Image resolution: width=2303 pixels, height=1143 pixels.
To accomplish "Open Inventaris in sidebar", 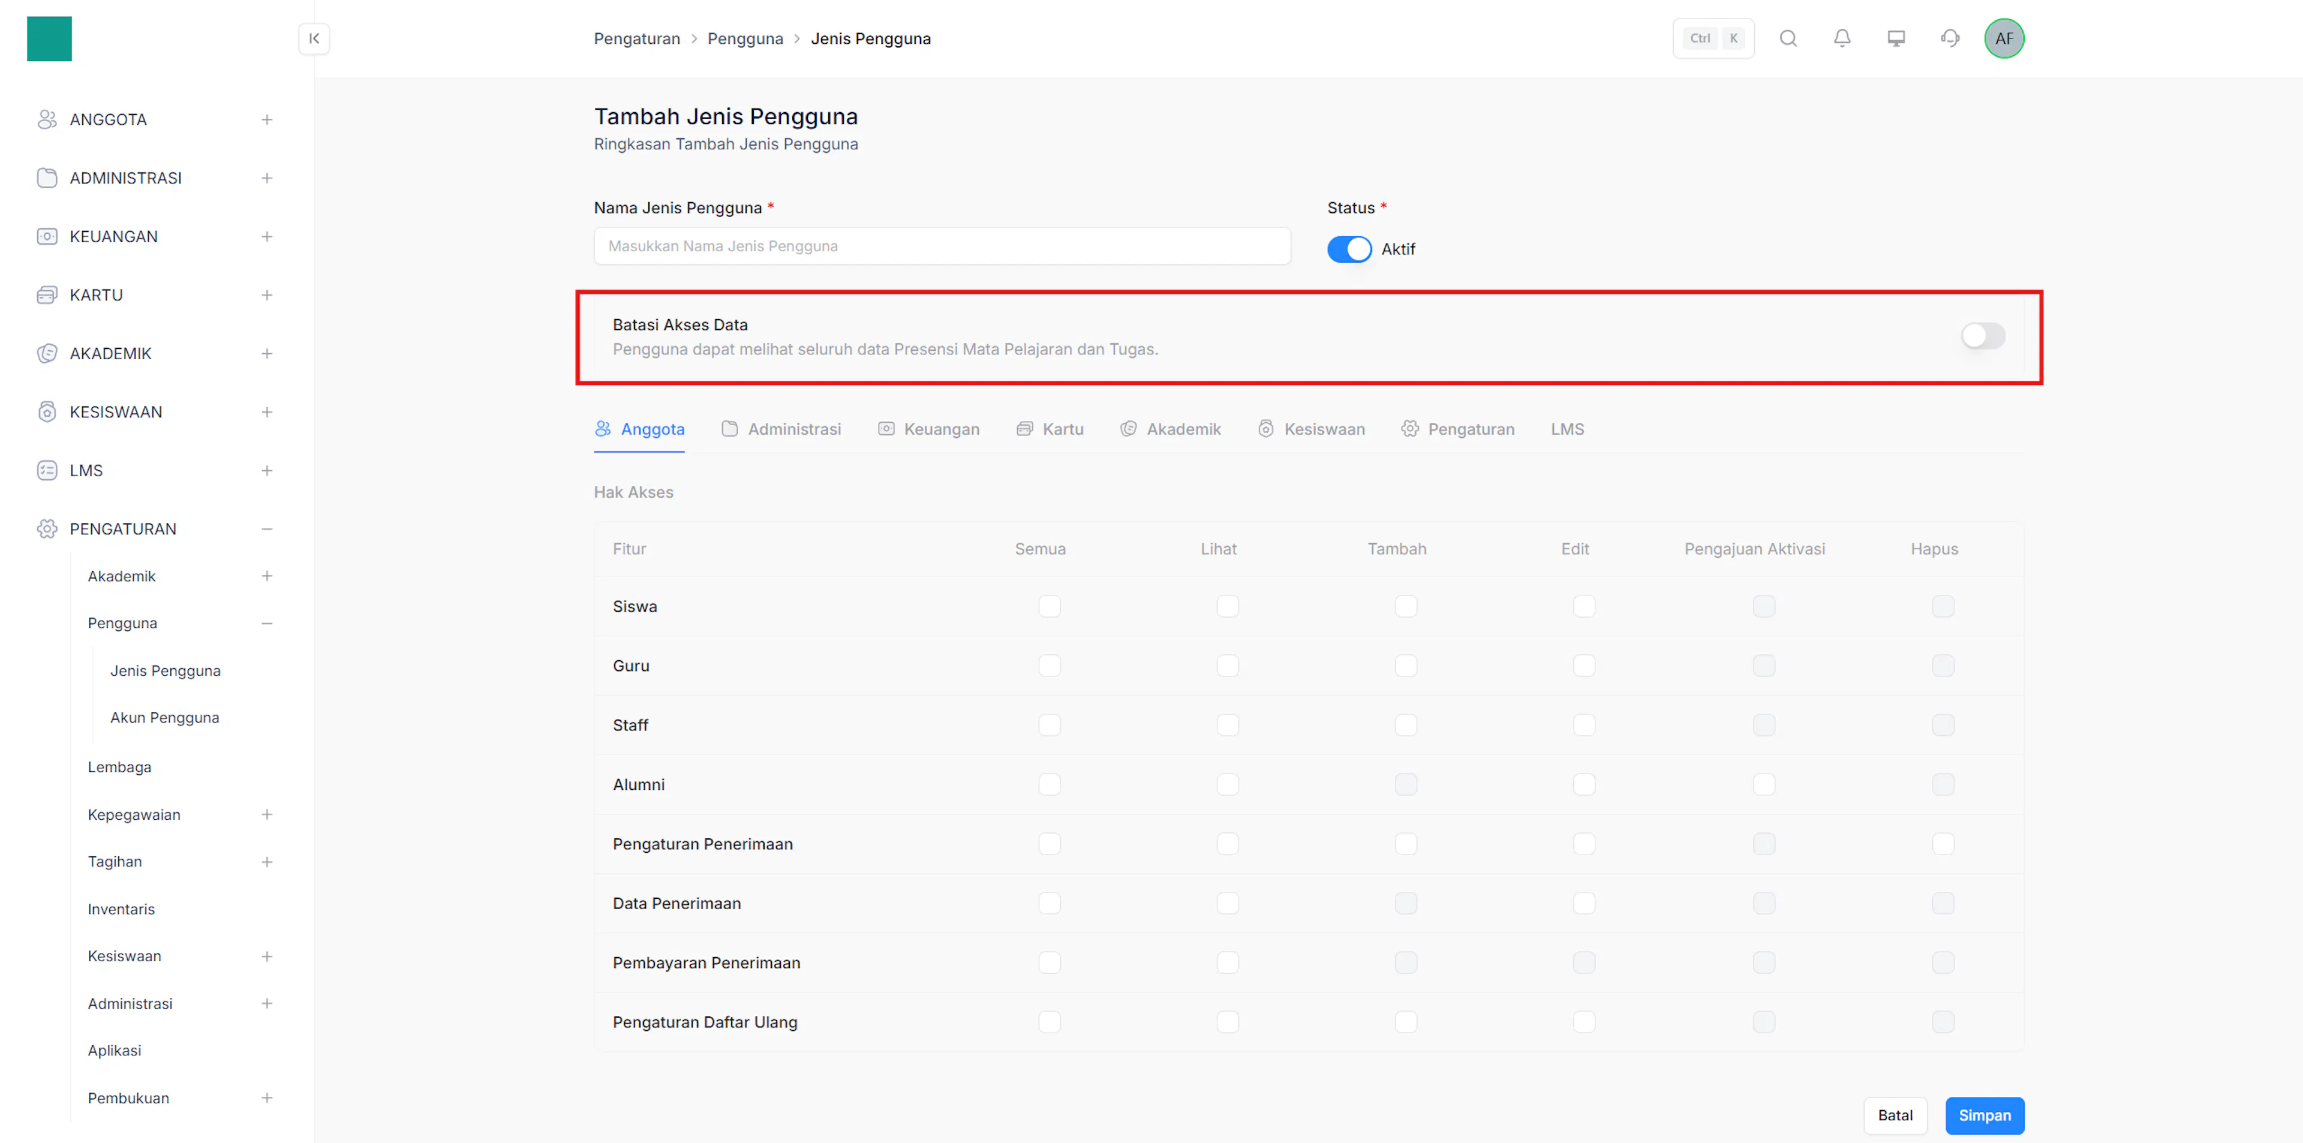I will coord(121,909).
